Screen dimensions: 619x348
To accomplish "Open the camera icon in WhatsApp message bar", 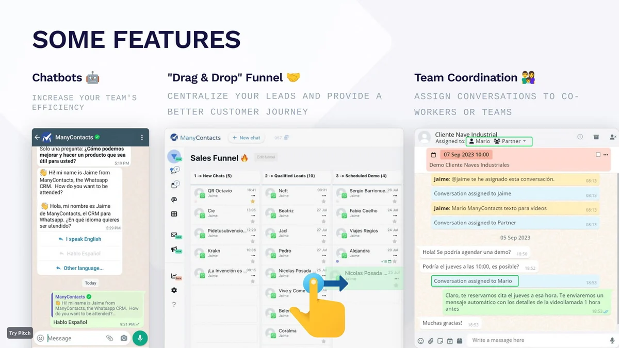I will tap(124, 338).
